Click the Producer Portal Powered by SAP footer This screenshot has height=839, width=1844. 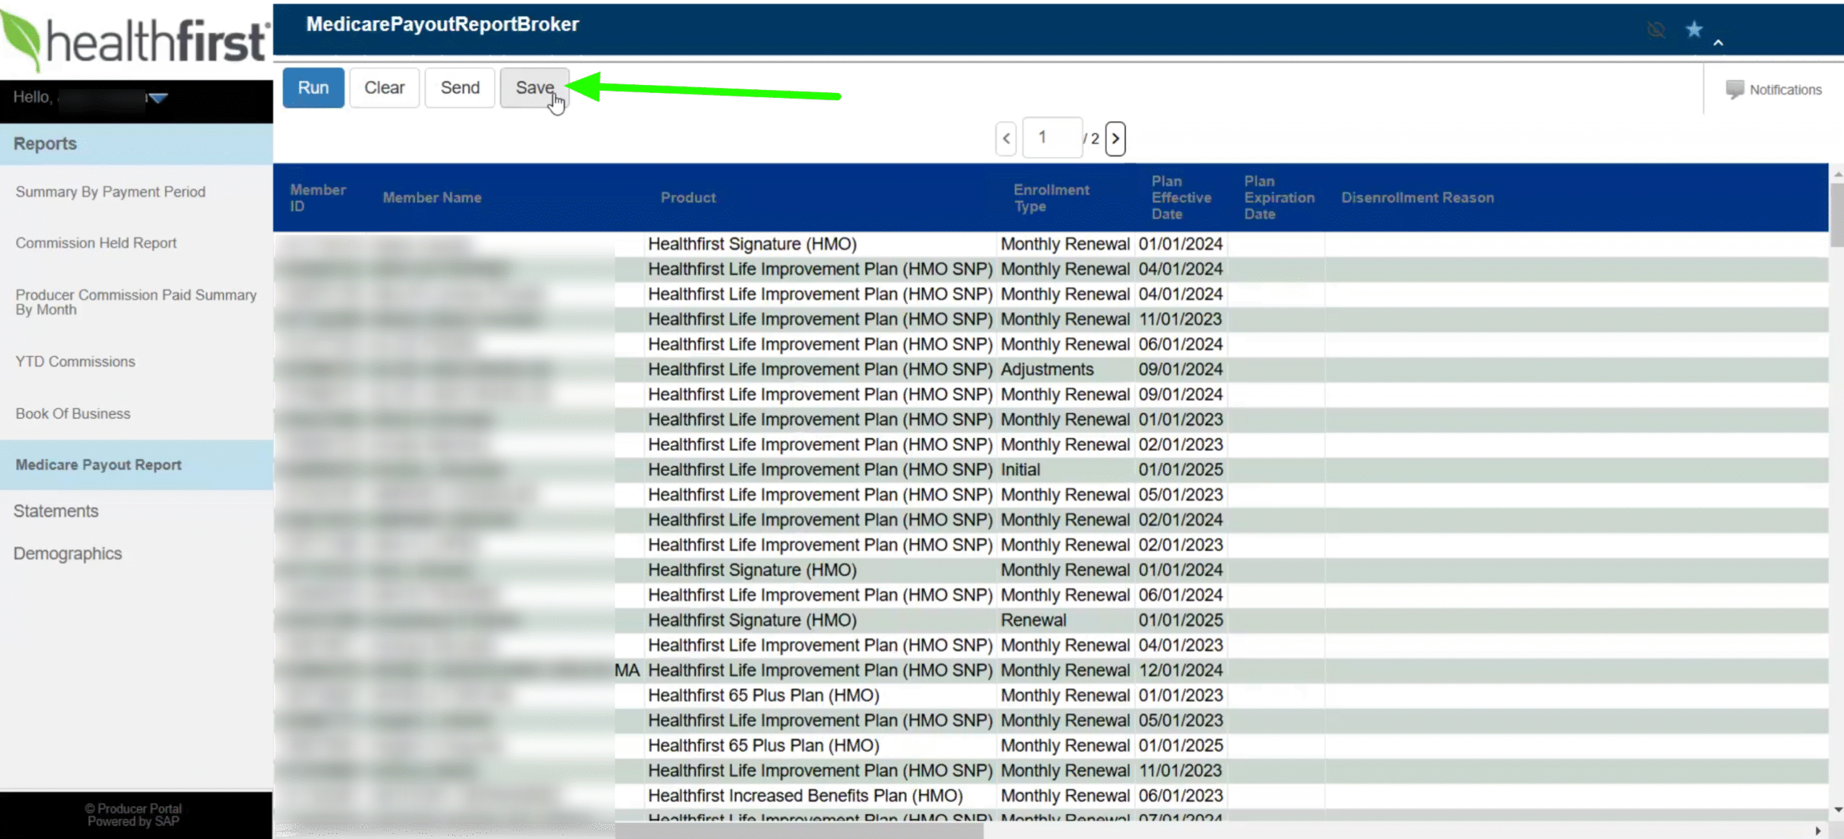click(x=133, y=815)
